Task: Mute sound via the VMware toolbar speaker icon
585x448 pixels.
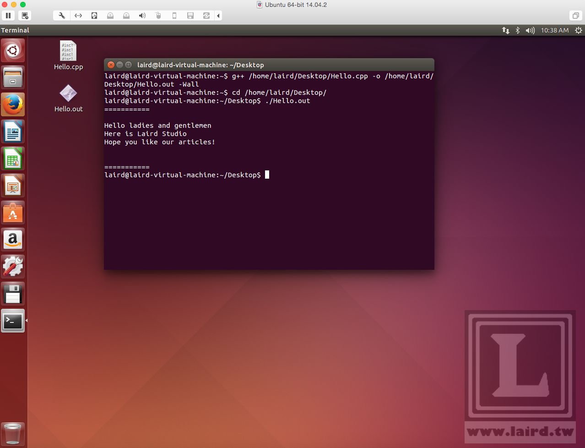Action: click(x=141, y=15)
